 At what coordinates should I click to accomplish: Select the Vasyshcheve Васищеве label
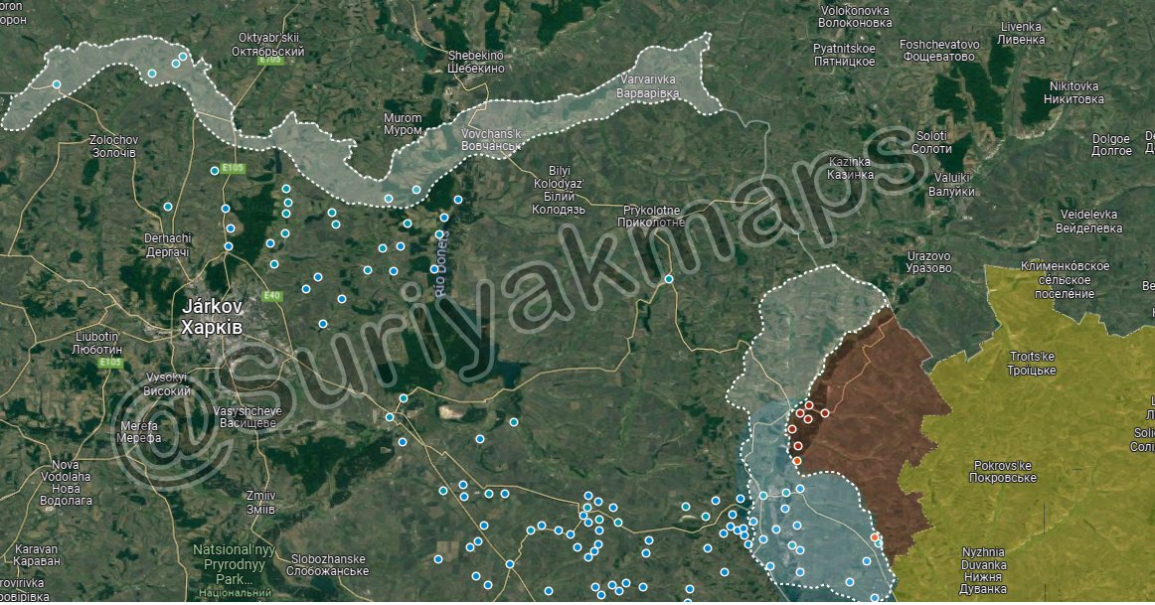click(x=247, y=416)
